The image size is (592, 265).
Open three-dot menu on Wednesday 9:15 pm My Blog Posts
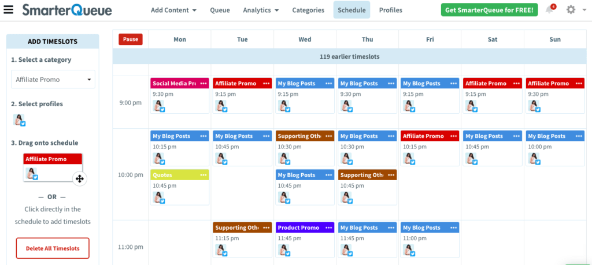coord(329,83)
